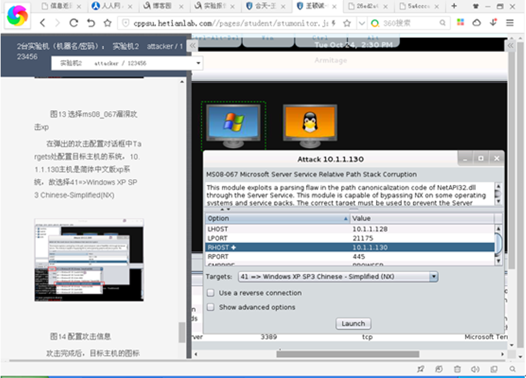Collapse the left instructions panel chevron

(x=192, y=46)
